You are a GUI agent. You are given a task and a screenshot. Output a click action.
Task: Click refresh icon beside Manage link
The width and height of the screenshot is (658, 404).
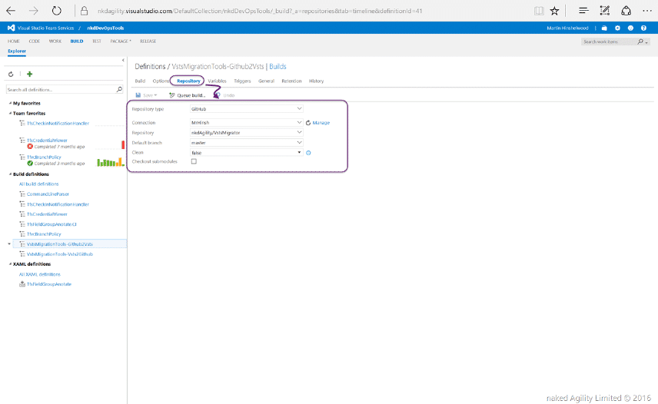(308, 123)
